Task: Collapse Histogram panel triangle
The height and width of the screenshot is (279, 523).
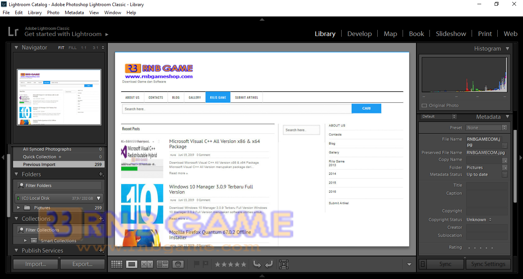Action: tap(507, 49)
